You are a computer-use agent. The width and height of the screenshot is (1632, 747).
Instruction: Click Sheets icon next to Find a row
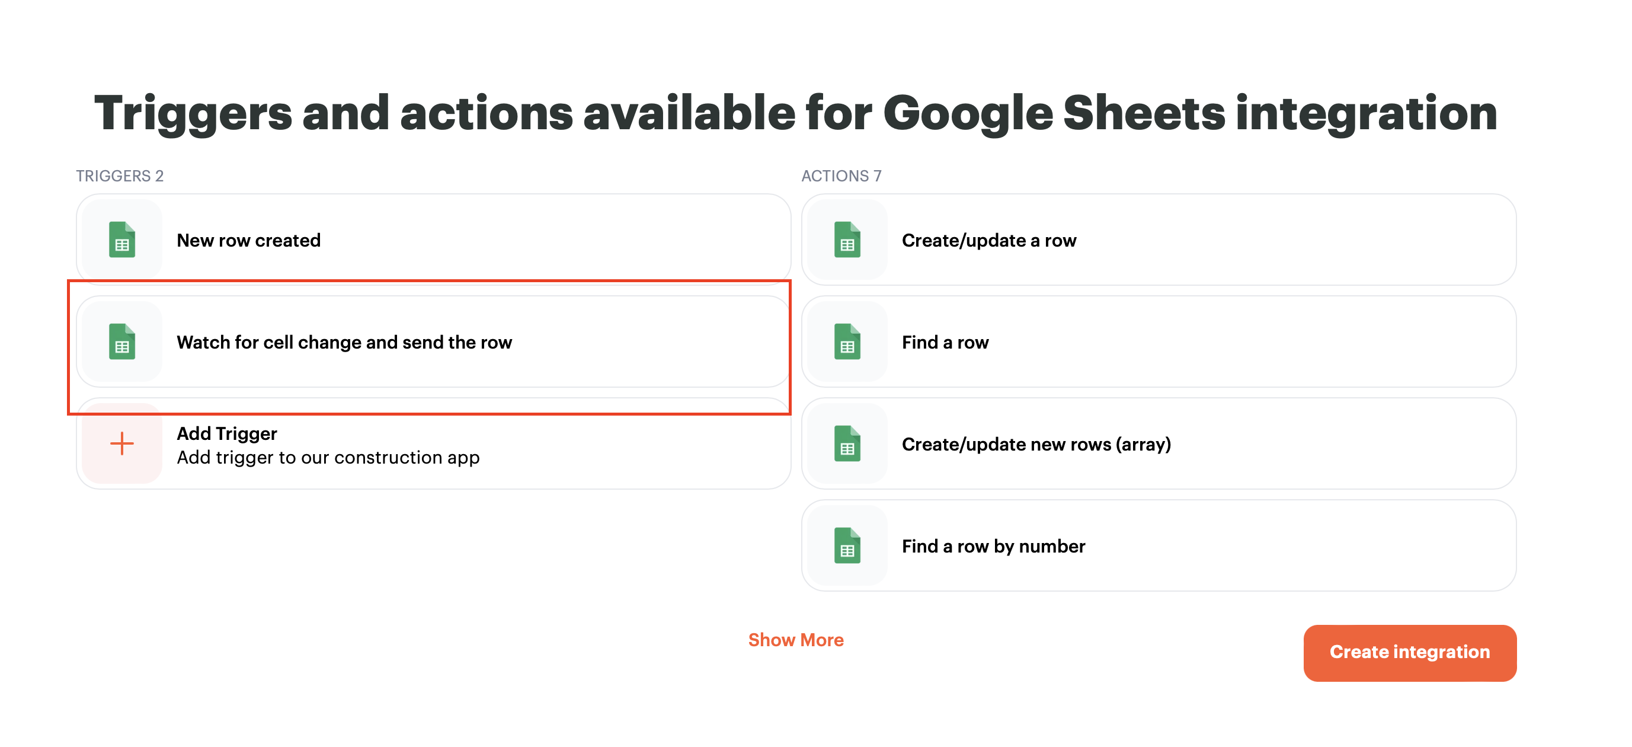[847, 341]
